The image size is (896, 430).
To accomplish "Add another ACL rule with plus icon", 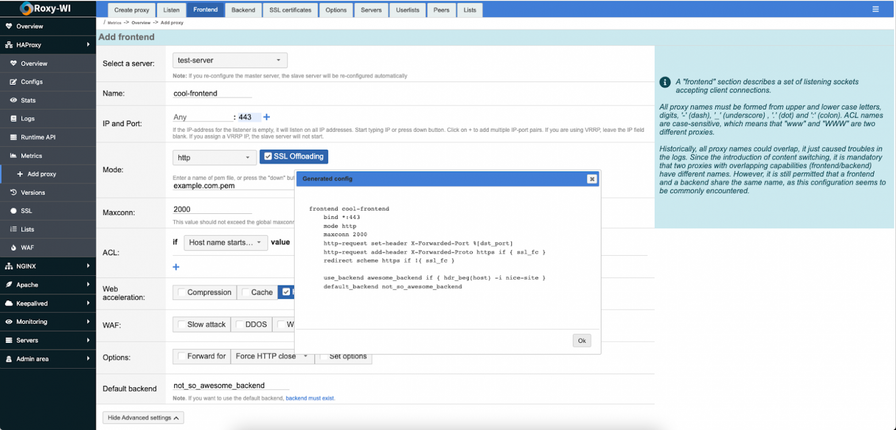I will point(176,267).
